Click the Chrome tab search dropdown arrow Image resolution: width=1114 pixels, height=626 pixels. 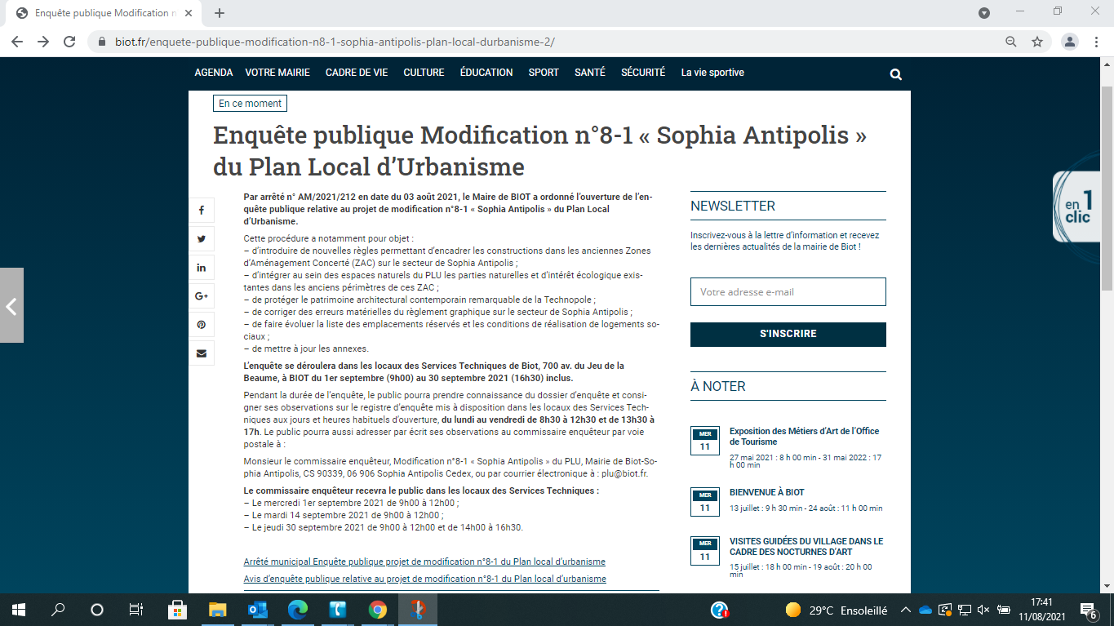(x=984, y=13)
